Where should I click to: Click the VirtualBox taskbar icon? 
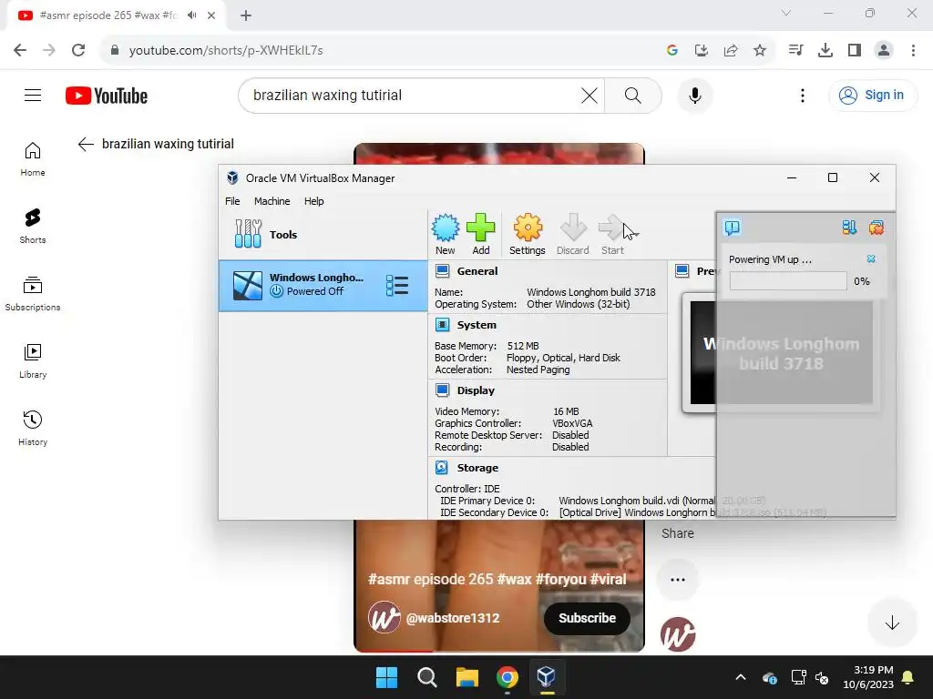(x=547, y=677)
